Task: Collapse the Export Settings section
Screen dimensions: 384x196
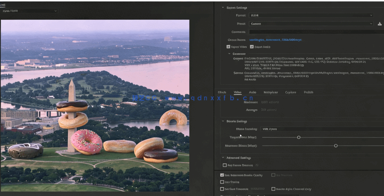Action: point(223,8)
